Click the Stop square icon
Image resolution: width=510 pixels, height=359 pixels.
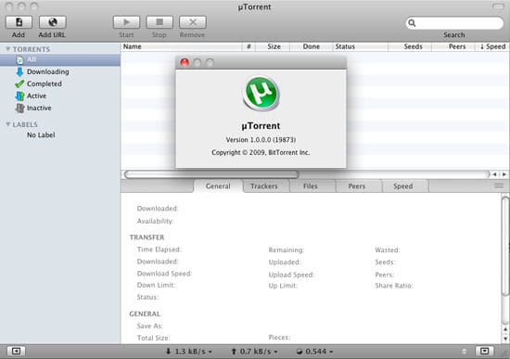coord(159,22)
